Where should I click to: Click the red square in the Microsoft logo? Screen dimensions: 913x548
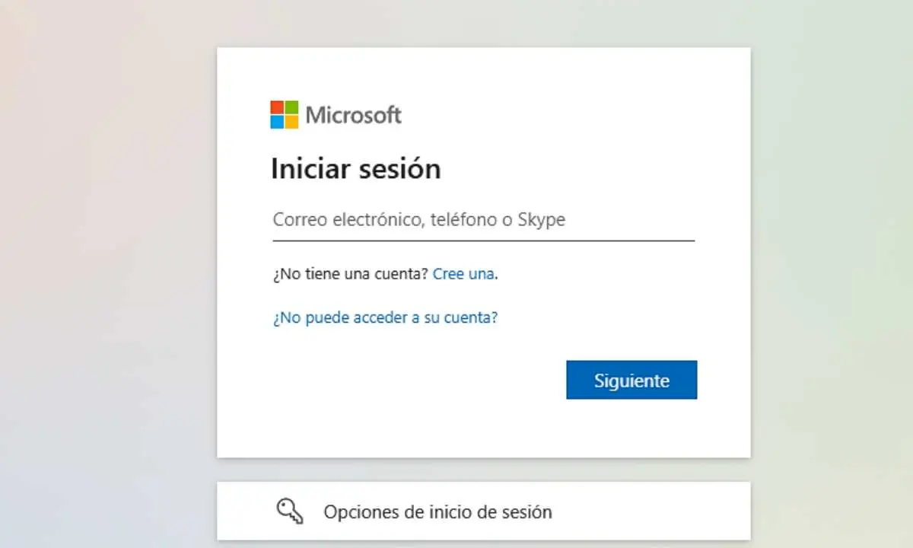point(277,107)
